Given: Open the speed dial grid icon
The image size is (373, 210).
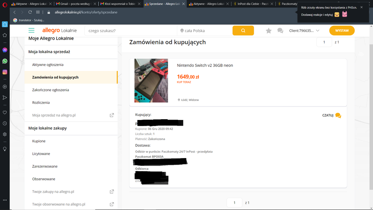Looking at the screenshot, I should 38,12.
